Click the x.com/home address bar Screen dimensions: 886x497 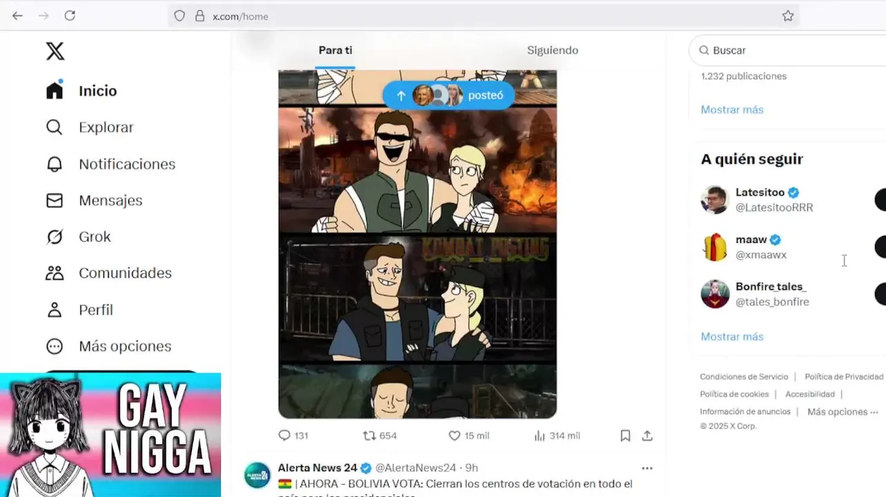(483, 16)
